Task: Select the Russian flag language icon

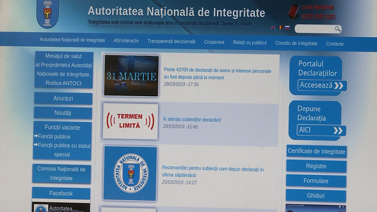Action: (287, 27)
